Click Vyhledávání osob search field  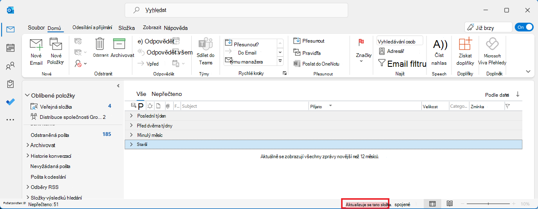pyautogui.click(x=400, y=41)
